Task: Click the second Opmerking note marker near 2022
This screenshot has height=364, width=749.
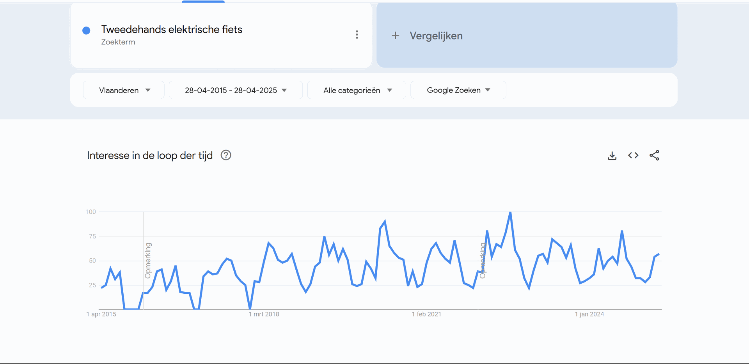Action: 483,260
